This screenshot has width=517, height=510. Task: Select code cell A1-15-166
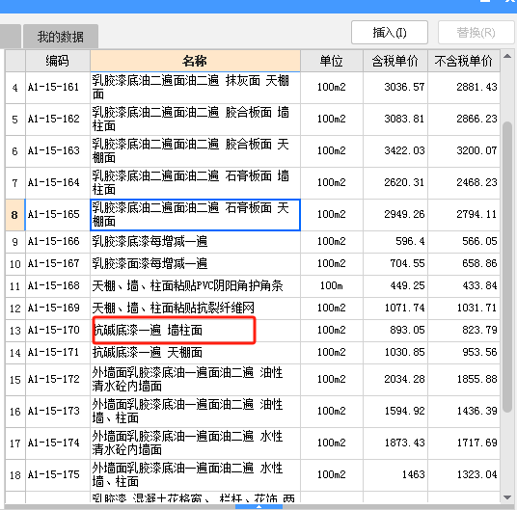tap(58, 241)
